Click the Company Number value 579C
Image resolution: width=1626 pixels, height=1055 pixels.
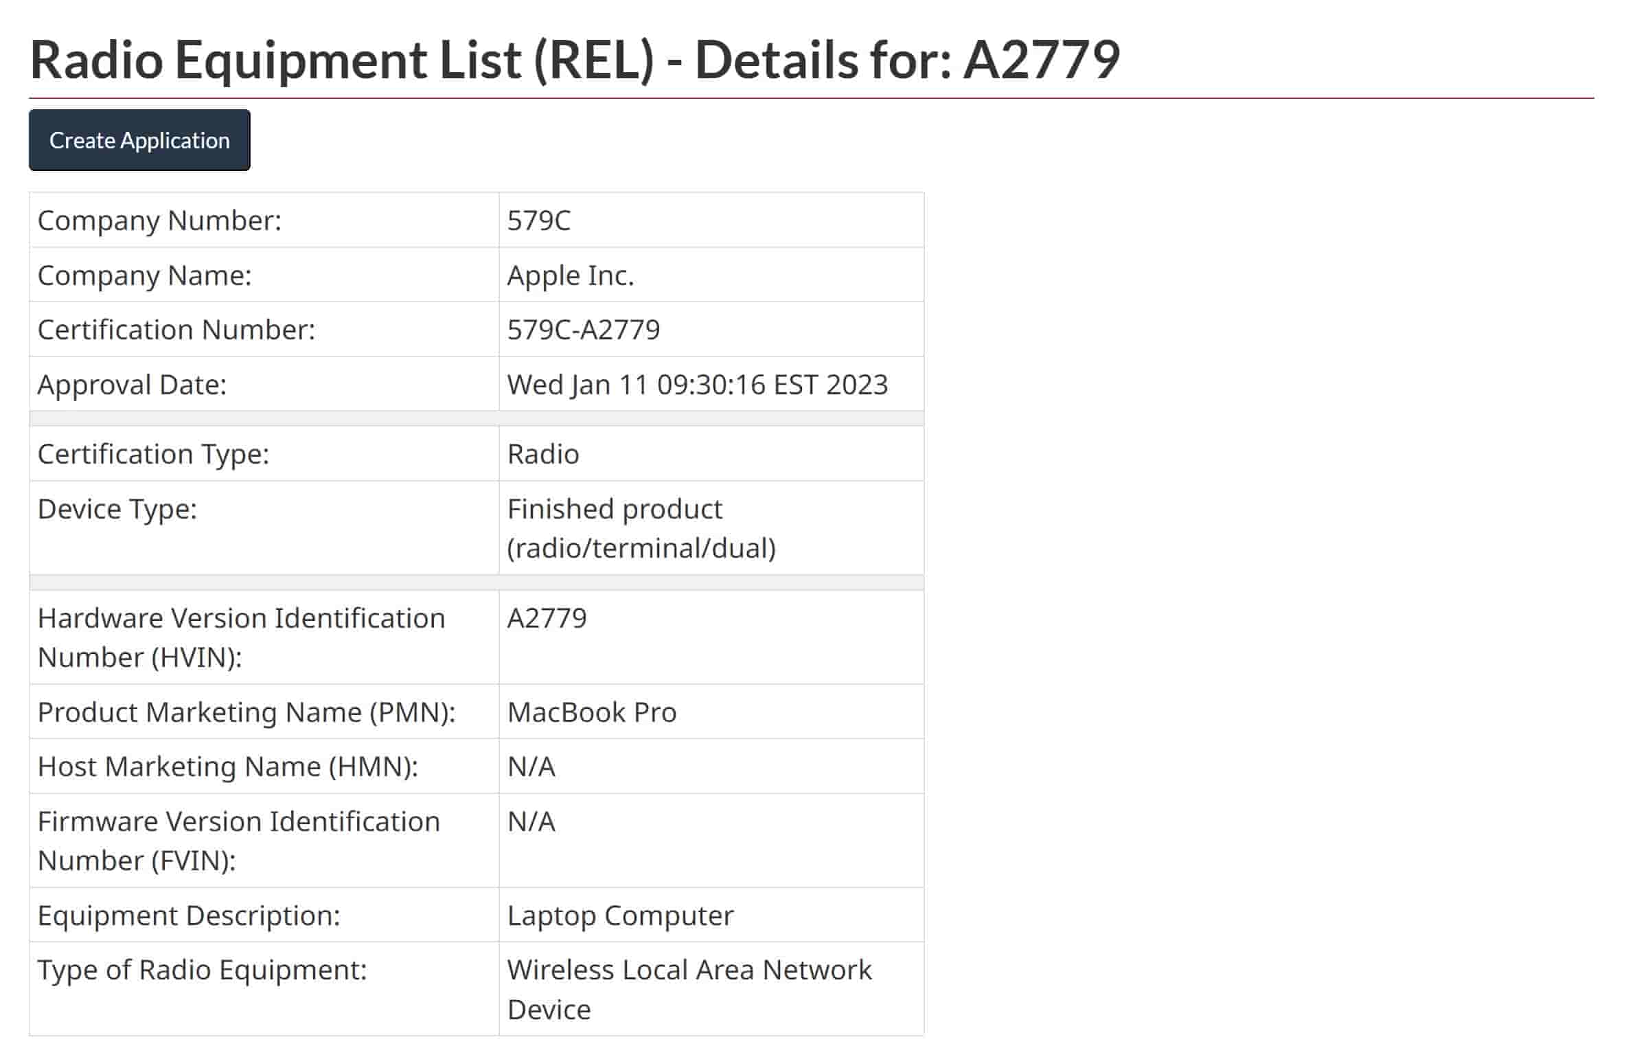[x=538, y=220]
